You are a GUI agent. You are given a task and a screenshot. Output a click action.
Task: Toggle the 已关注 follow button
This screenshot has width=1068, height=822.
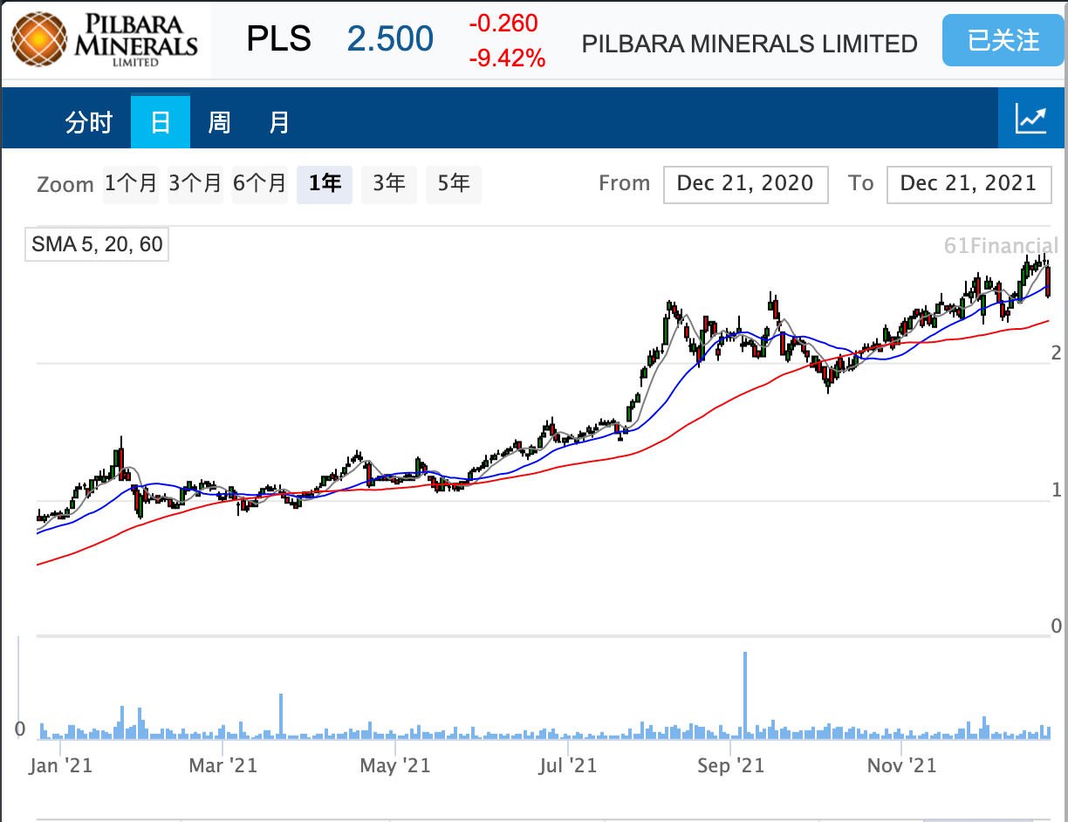click(x=1003, y=40)
